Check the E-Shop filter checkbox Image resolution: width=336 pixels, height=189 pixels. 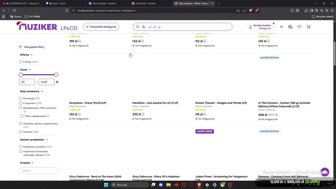click(20, 62)
